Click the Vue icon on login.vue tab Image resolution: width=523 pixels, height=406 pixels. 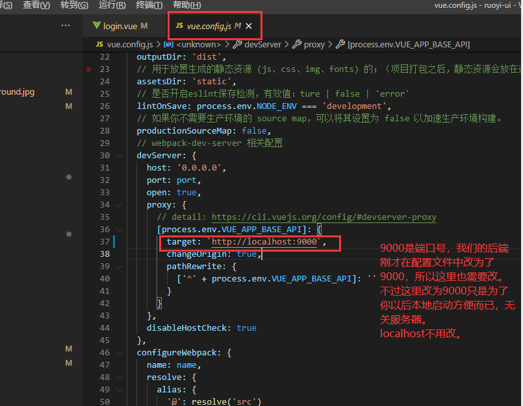pos(97,25)
